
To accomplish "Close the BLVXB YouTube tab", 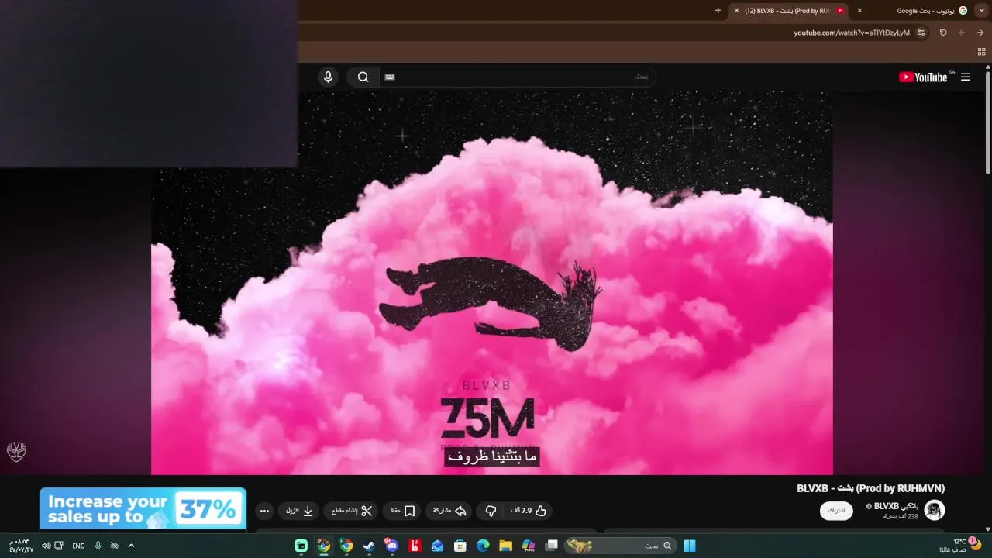I will click(736, 11).
